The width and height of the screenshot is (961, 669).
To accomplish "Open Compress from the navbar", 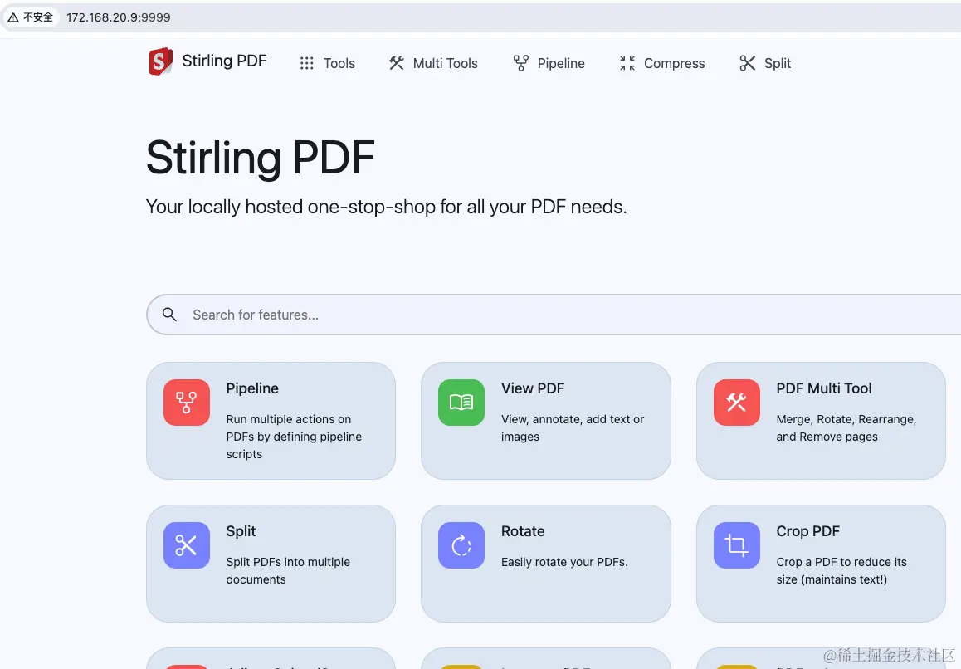I will (662, 63).
